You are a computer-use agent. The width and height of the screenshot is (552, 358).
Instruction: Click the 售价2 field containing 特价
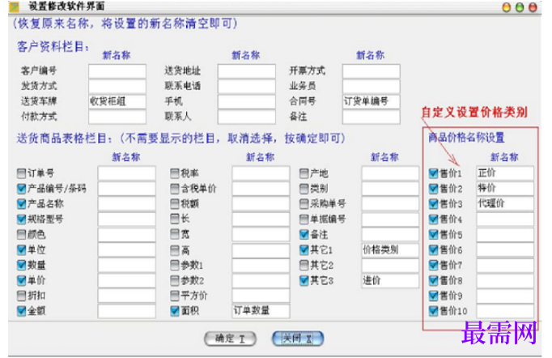coord(505,189)
